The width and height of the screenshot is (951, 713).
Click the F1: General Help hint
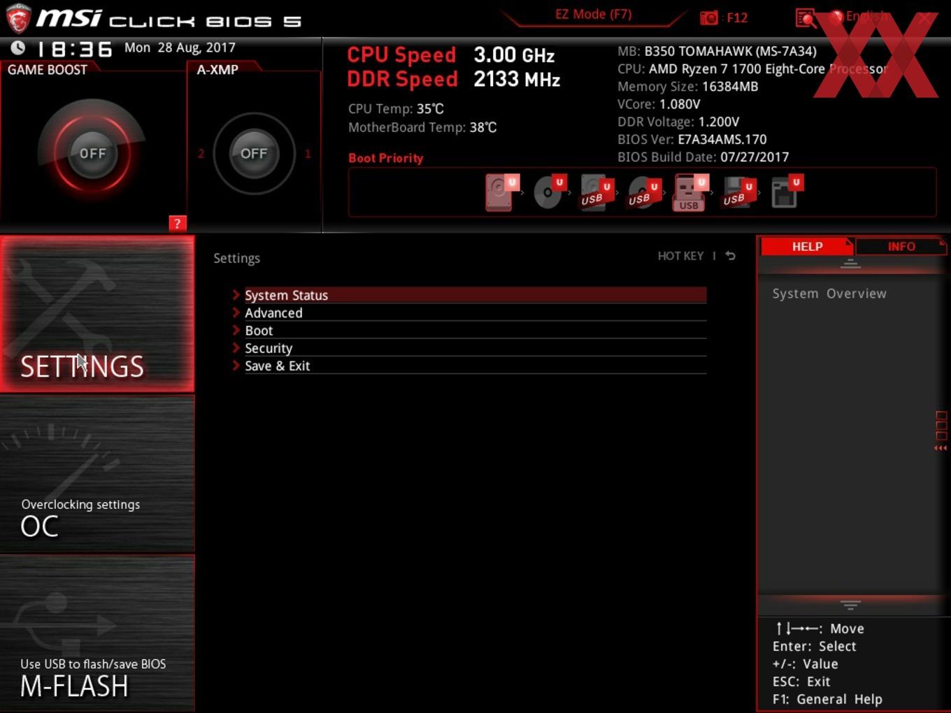click(x=827, y=699)
